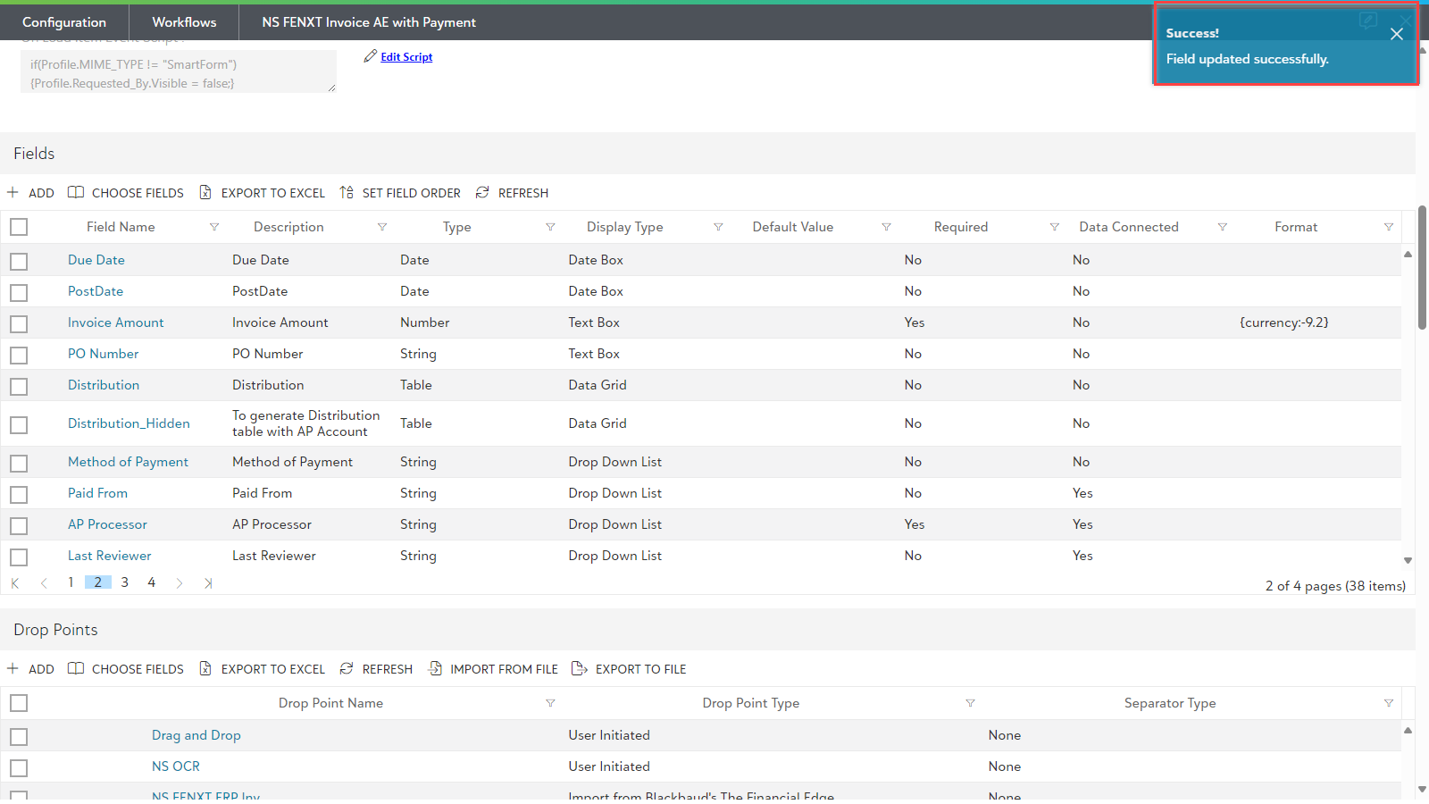Add a new field with plus icon
The height and width of the screenshot is (804, 1429).
[13, 193]
